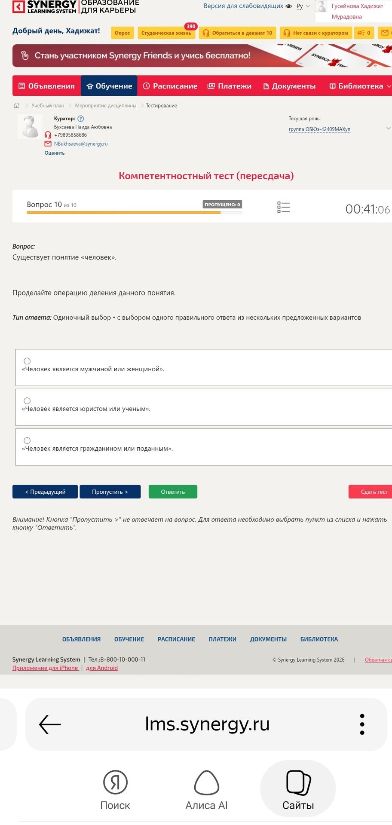
Task: Tap the browser back arrow
Action: 50,724
